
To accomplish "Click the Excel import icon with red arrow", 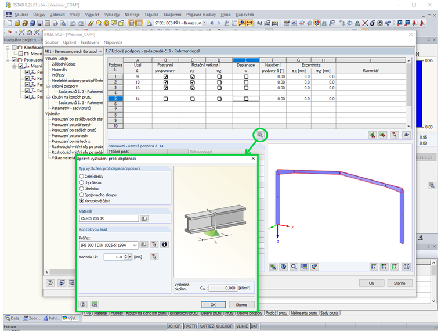I will pyautogui.click(x=382, y=135).
